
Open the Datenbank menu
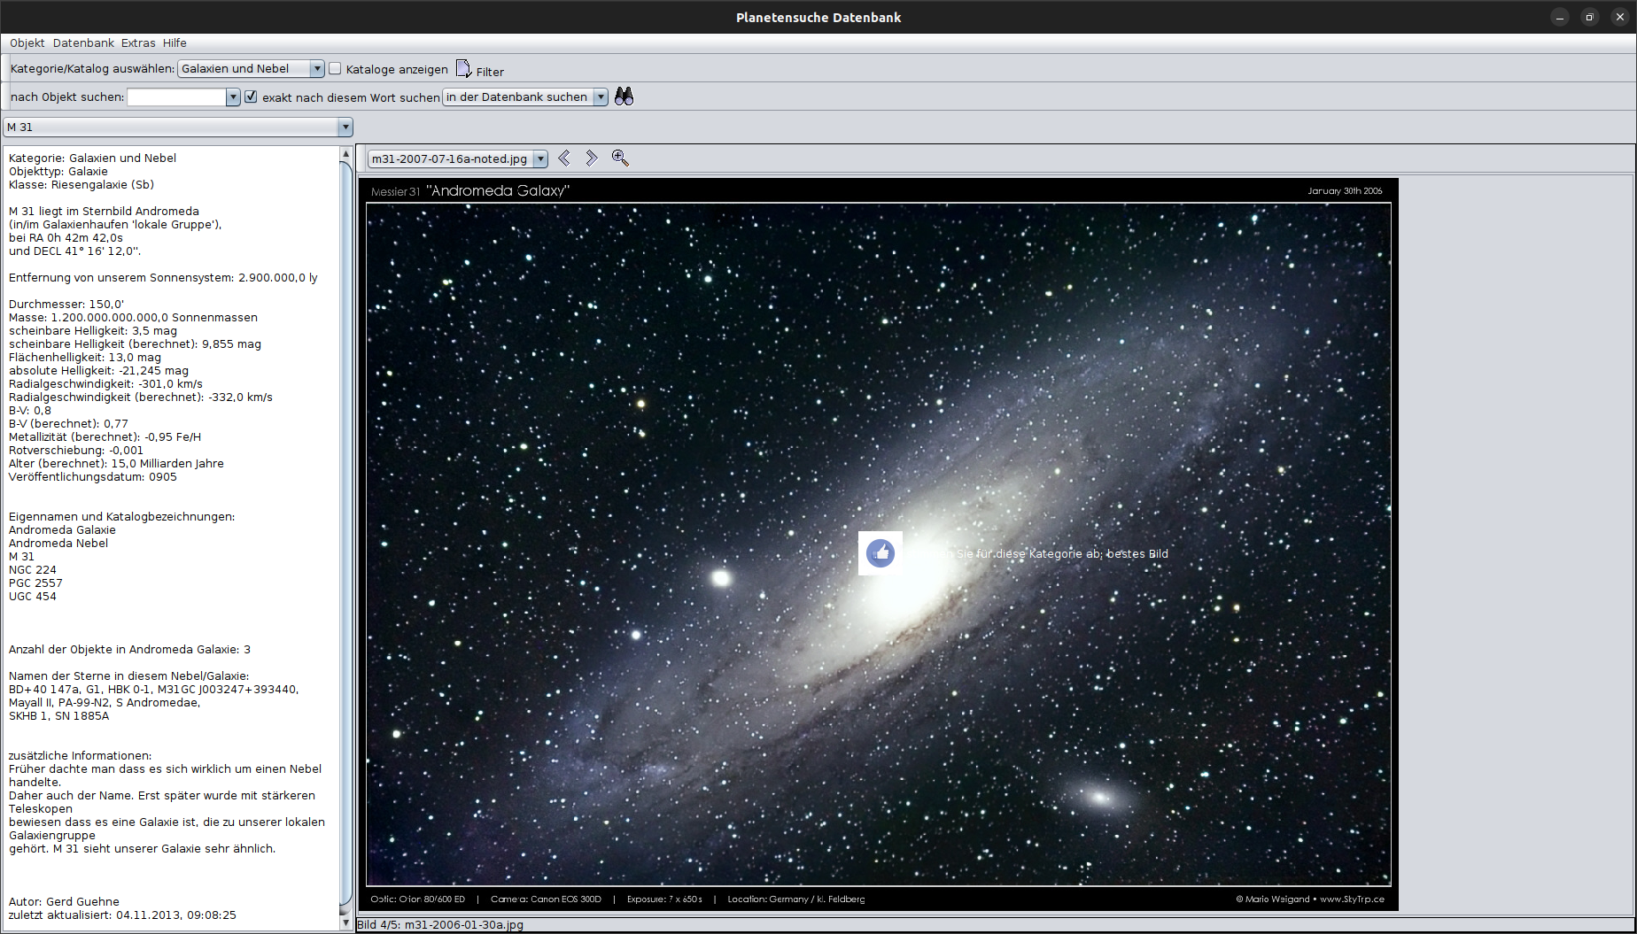point(83,43)
